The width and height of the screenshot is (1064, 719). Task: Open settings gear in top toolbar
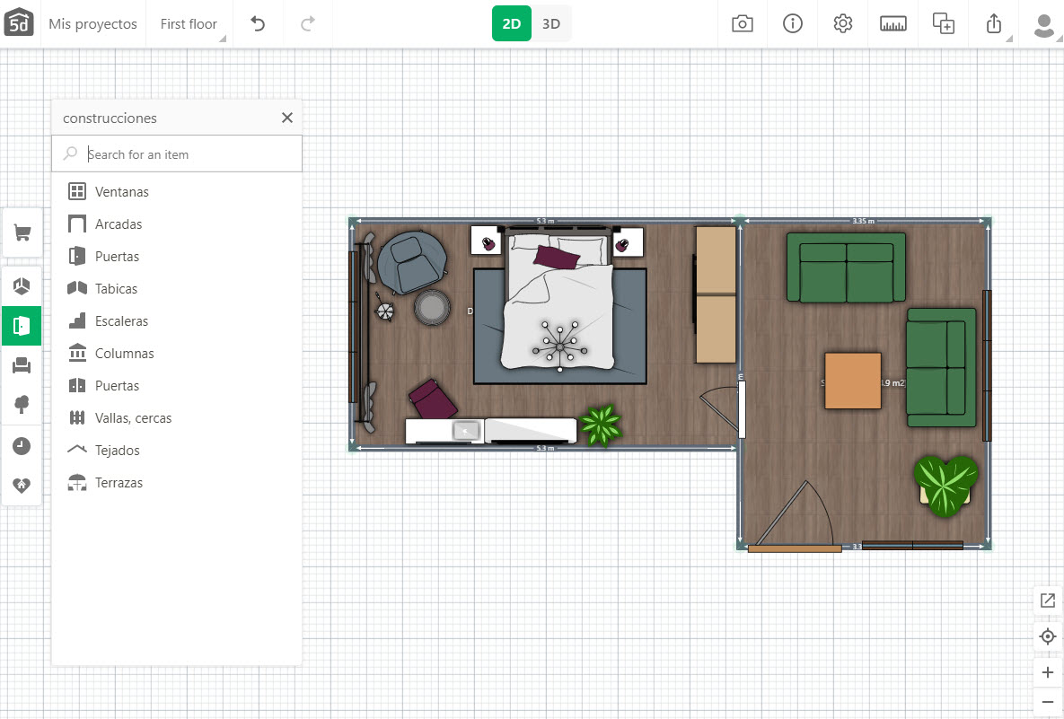tap(843, 24)
